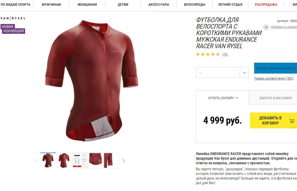Select the back view jersey thumbnail

point(64,160)
